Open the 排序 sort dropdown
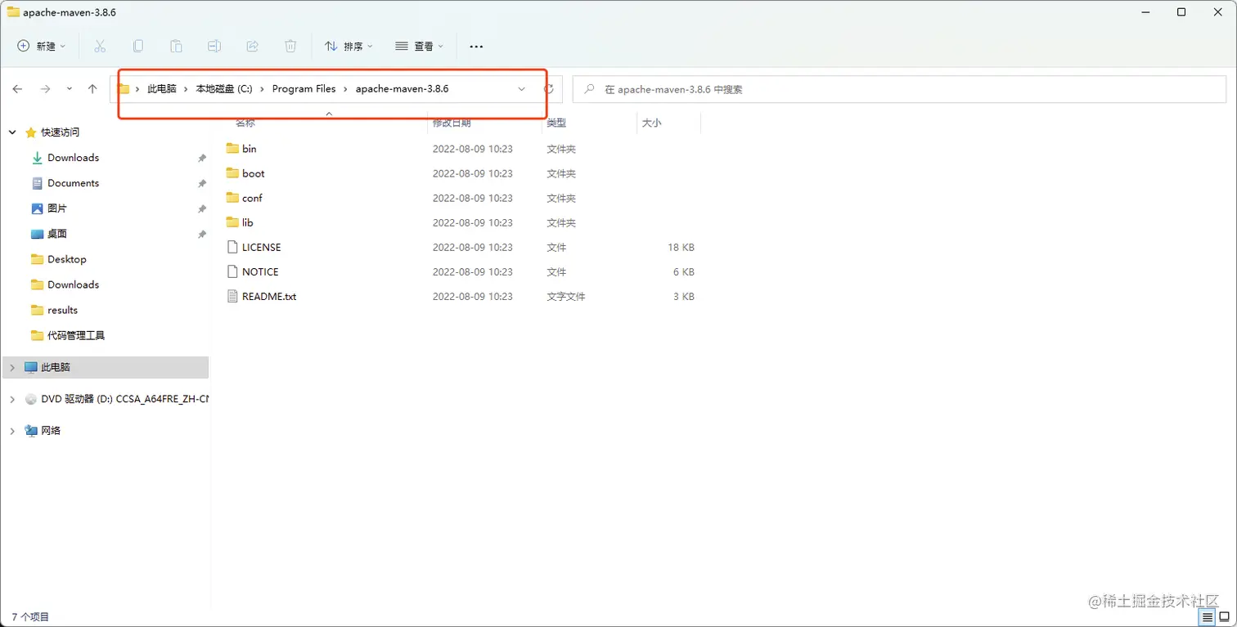 coord(349,47)
